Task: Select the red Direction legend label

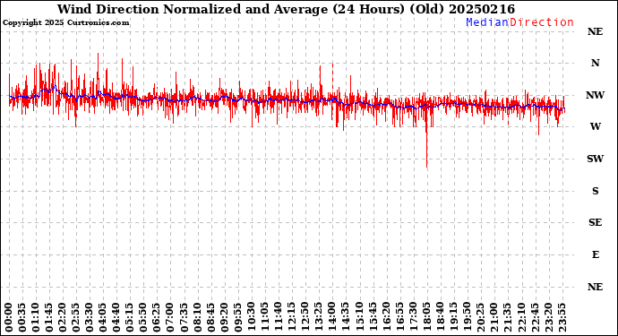Action: (542, 22)
